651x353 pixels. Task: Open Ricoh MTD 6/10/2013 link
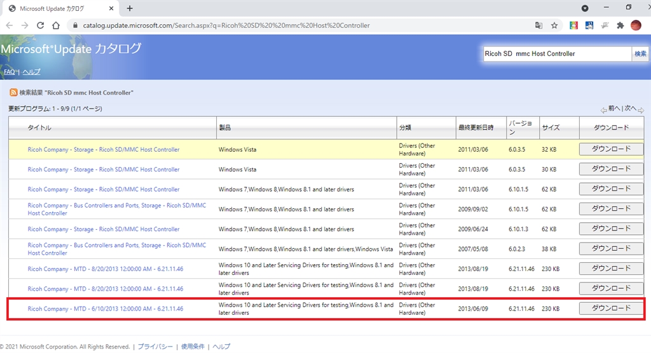(106, 309)
